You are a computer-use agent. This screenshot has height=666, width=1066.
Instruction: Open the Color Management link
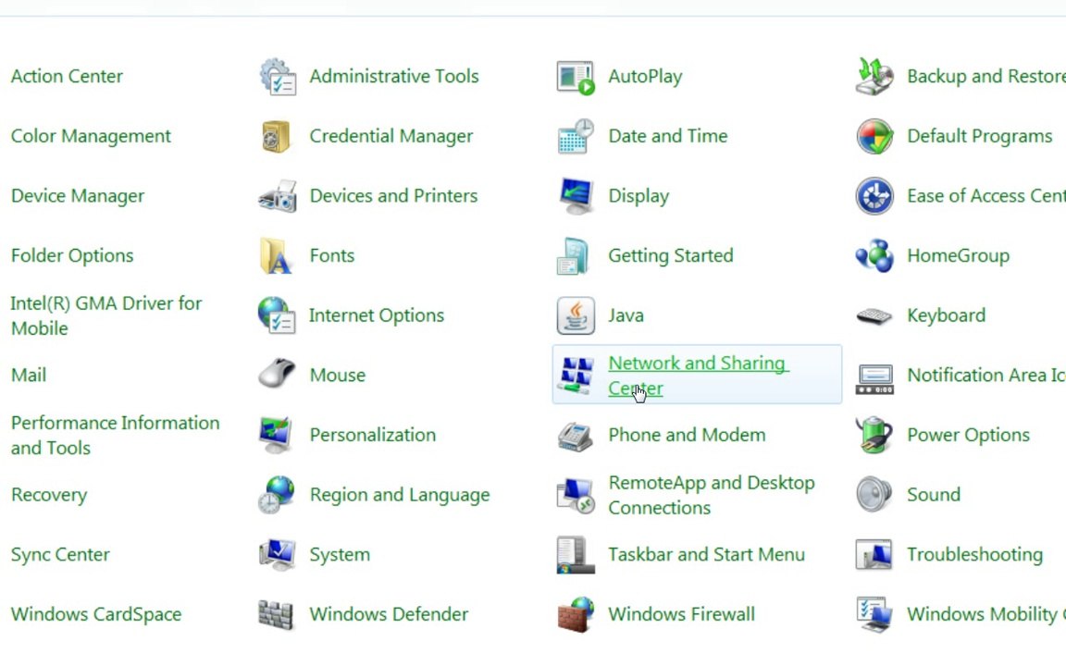[91, 137]
